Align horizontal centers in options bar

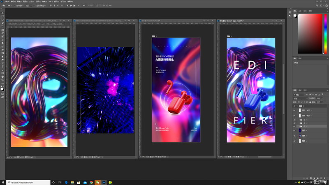(54, 5)
